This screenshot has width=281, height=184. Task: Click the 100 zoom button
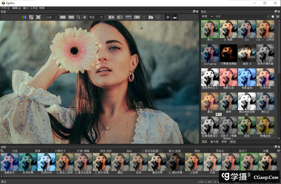click(62, 17)
